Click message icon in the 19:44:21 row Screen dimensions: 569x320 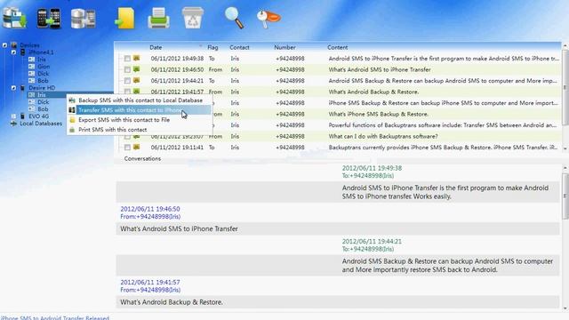click(x=136, y=81)
